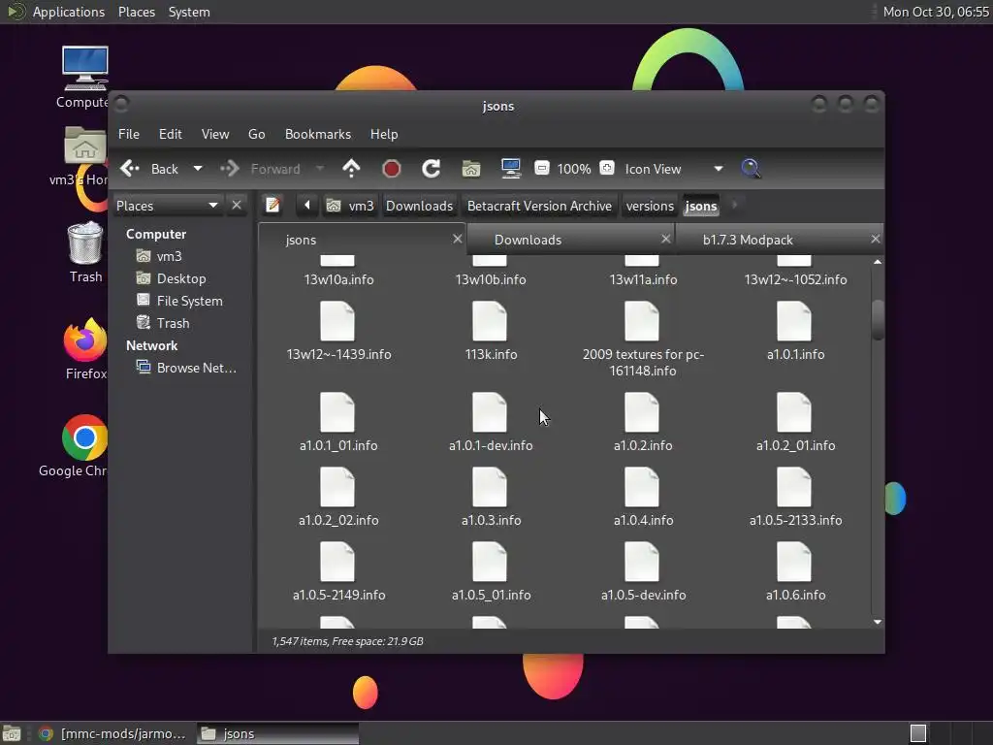Select file a1.0.2.info
Screen dimensions: 993x745
pos(643,422)
